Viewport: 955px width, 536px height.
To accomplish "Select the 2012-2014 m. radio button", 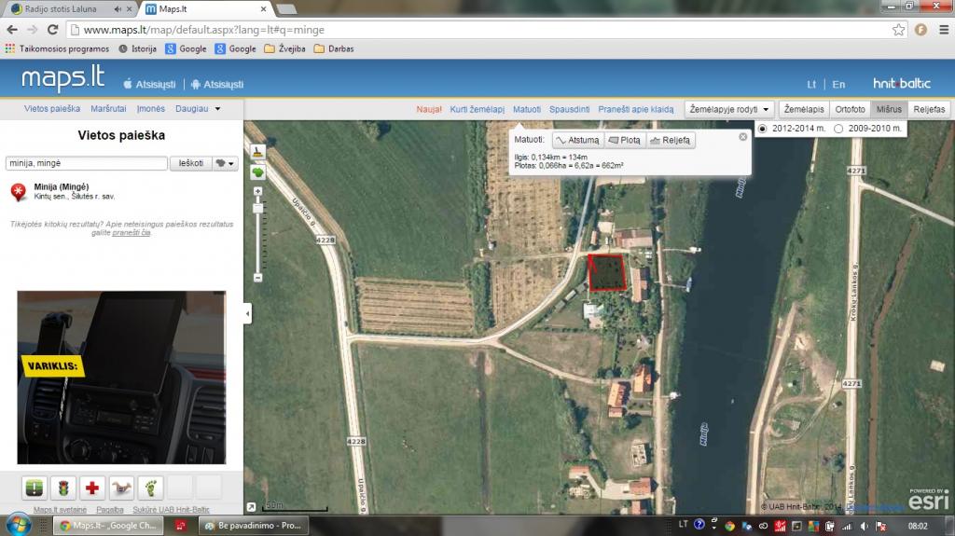I will [x=764, y=129].
